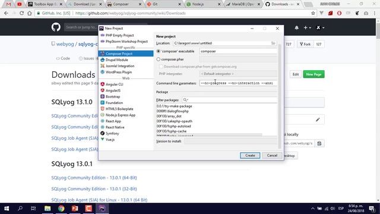This screenshot has height=214, width=380.
Task: Click the New Project dialog vertical scrollbar
Action: pyautogui.click(x=280, y=96)
